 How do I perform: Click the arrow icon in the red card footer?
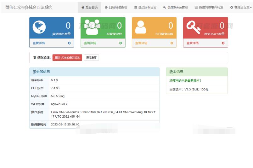point(223,43)
